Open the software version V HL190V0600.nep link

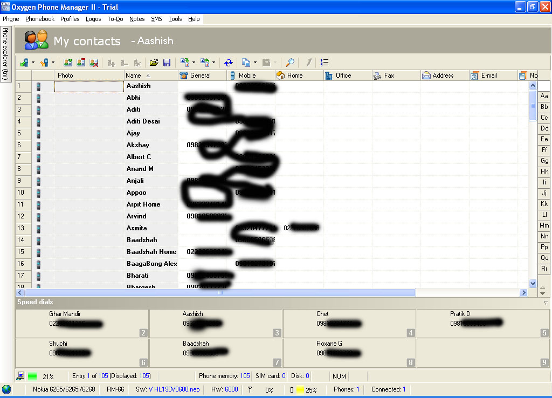click(174, 389)
